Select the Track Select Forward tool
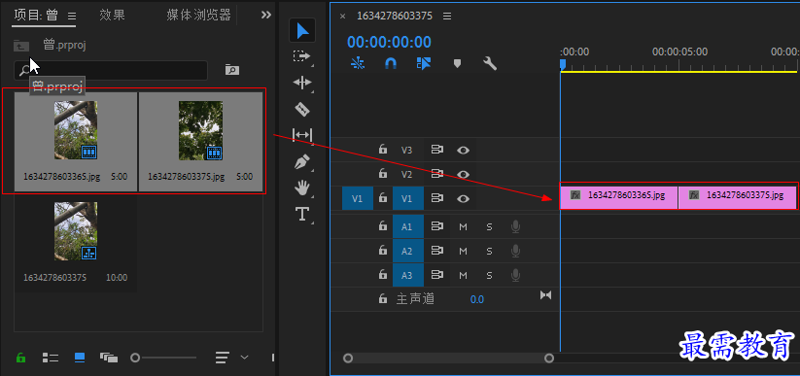800x376 pixels. click(301, 56)
